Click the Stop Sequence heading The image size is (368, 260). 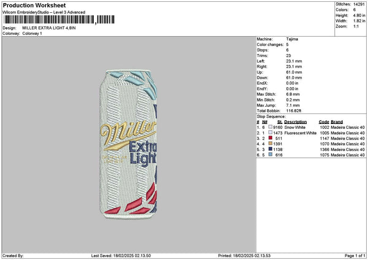tap(271, 117)
